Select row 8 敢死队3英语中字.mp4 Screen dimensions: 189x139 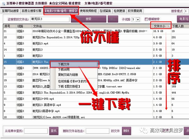96,111
